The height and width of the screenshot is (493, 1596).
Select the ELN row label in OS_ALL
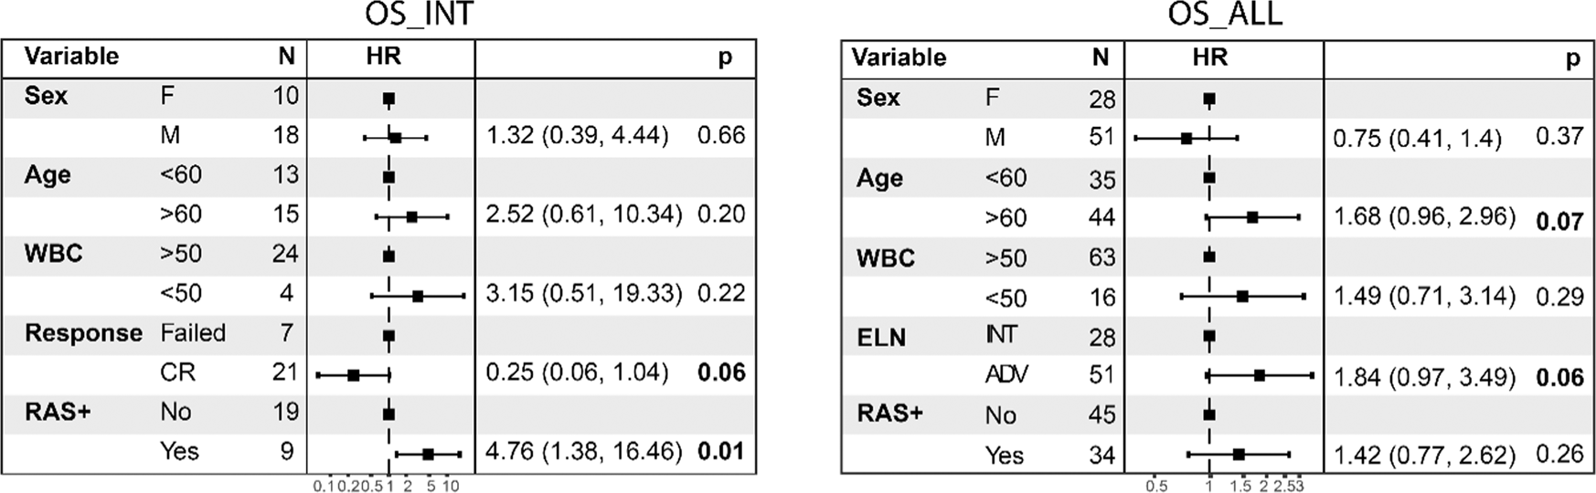tap(880, 338)
